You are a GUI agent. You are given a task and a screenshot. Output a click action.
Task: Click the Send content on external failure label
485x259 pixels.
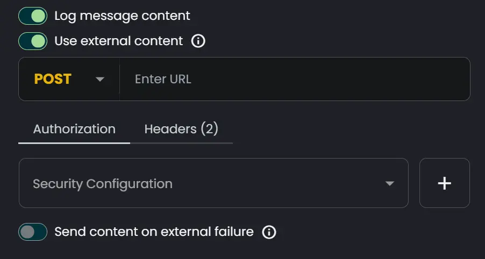(154, 232)
